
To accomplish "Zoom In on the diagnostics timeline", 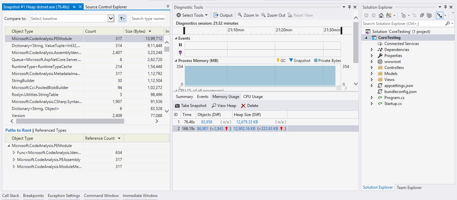I will coord(248,15).
